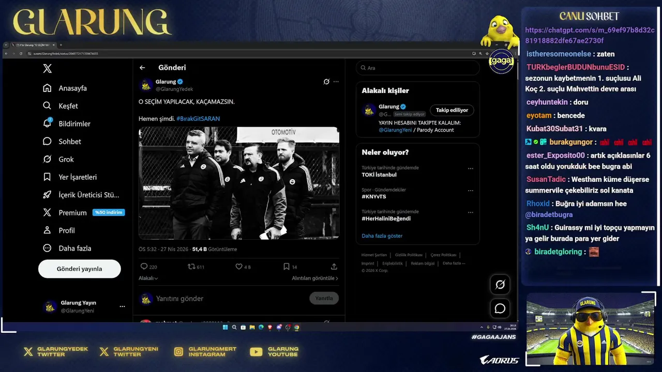Click the browser back arrow
Image resolution: width=662 pixels, height=372 pixels.
6,53
